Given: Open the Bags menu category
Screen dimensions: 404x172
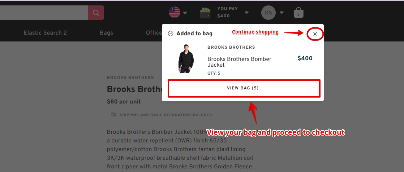Looking at the screenshot, I should (x=106, y=33).
